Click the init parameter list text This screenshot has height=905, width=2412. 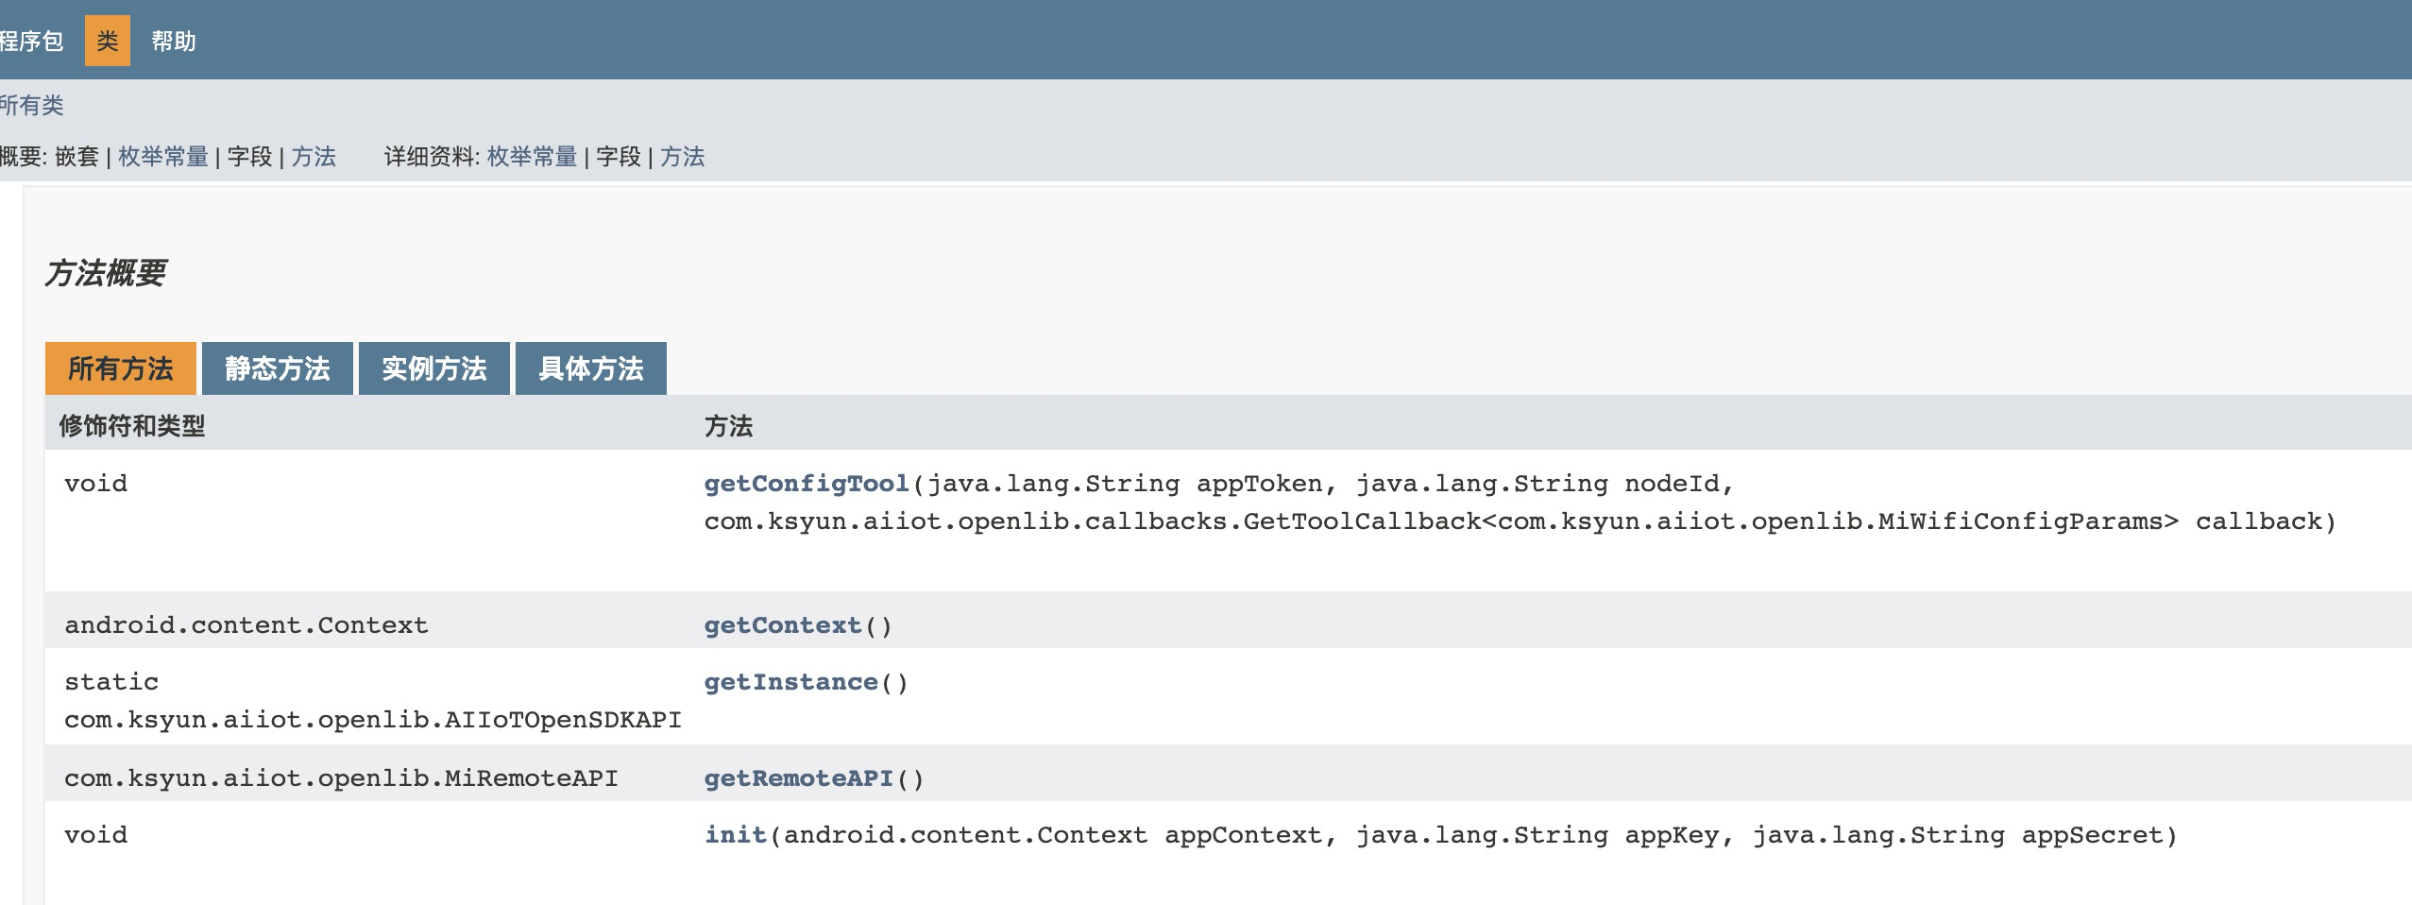point(1473,835)
